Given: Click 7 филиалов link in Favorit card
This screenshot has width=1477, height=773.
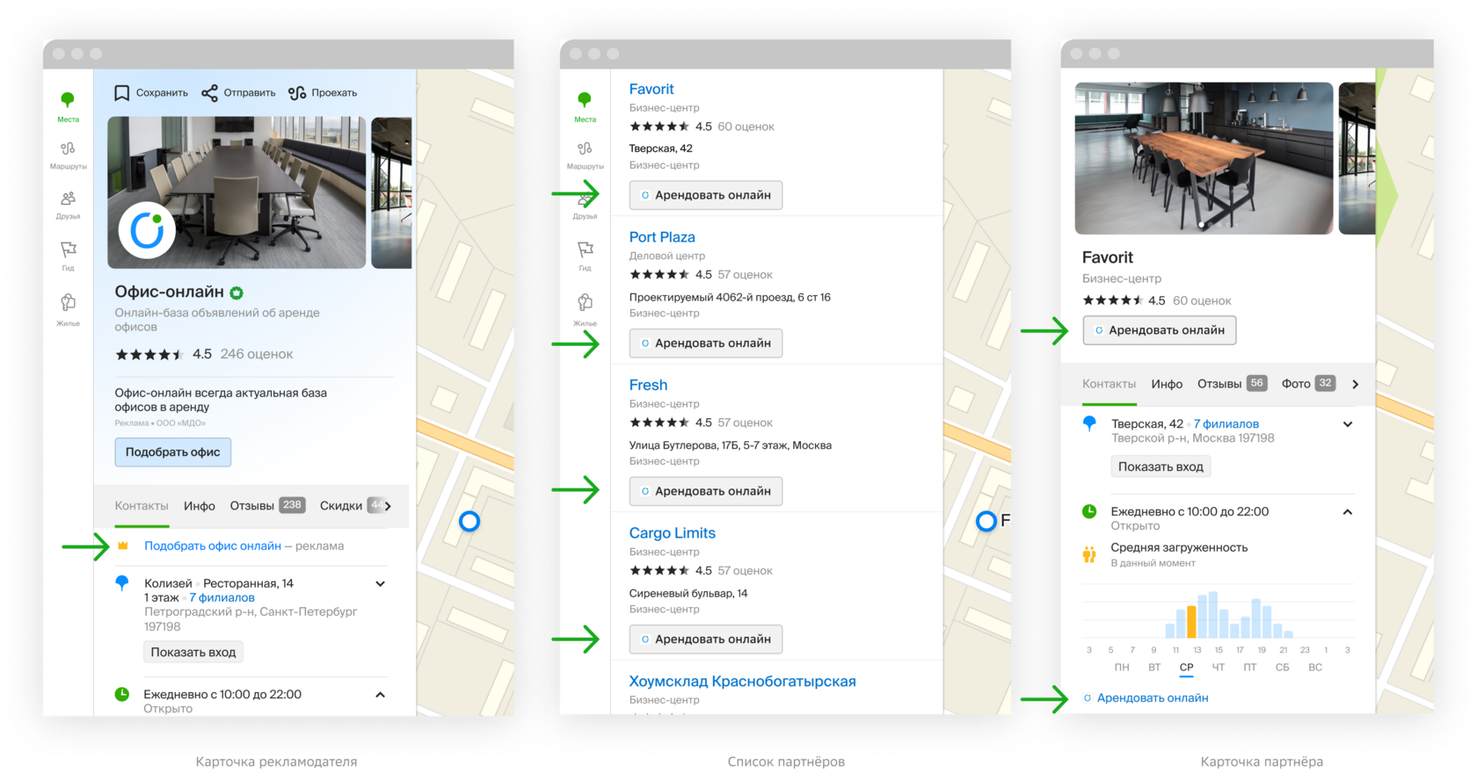Looking at the screenshot, I should coord(1226,423).
